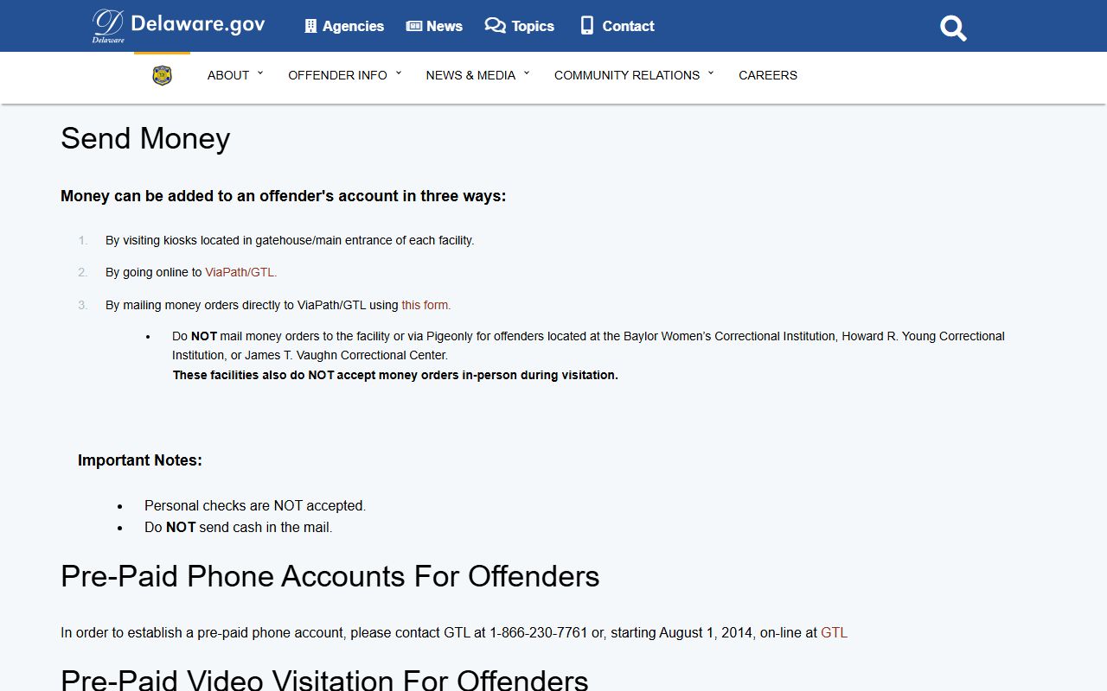The height and width of the screenshot is (691, 1107).
Task: Click 'Personal checks are NOT accepted.' text
Action: click(x=255, y=505)
